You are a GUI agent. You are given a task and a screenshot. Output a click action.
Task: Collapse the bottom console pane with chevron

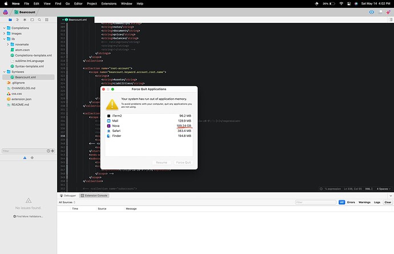tap(391, 196)
